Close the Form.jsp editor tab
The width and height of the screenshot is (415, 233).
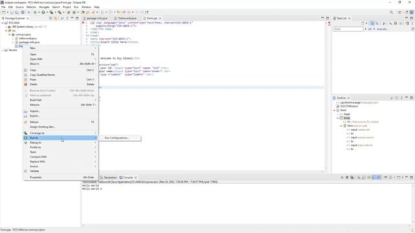(160, 18)
